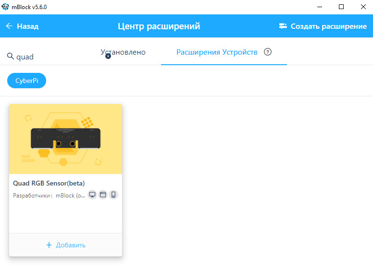Click the search magnifier icon
Viewport: 373px width, 267px height.
tap(10, 56)
